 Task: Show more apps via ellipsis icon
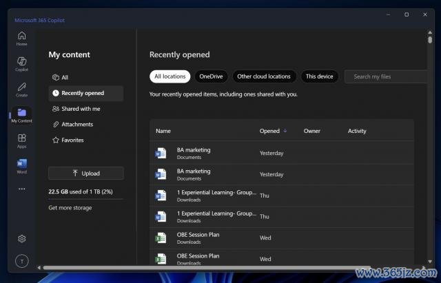coord(21,189)
